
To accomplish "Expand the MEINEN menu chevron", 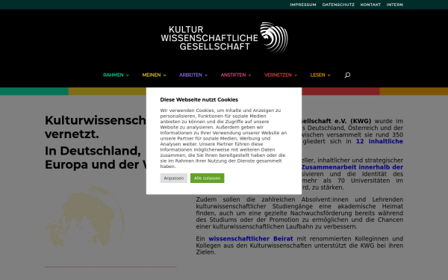I will [x=164, y=75].
